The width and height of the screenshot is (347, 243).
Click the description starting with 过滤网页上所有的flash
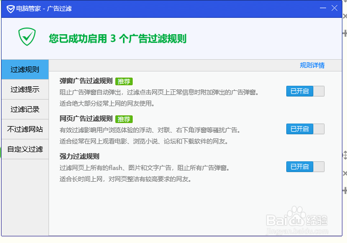click(144, 168)
